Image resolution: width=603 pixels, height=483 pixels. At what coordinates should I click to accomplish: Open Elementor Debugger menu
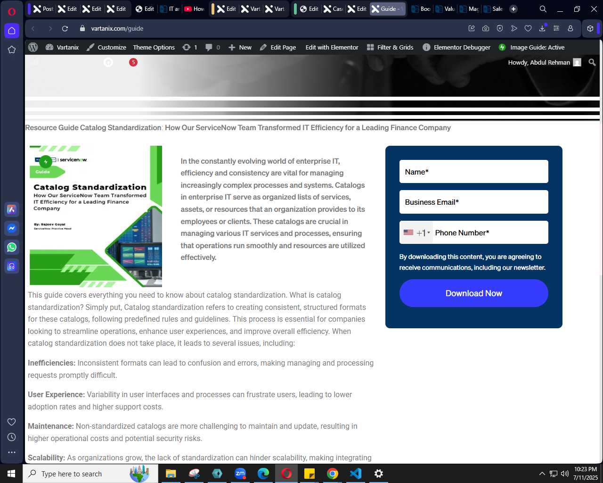(x=456, y=47)
